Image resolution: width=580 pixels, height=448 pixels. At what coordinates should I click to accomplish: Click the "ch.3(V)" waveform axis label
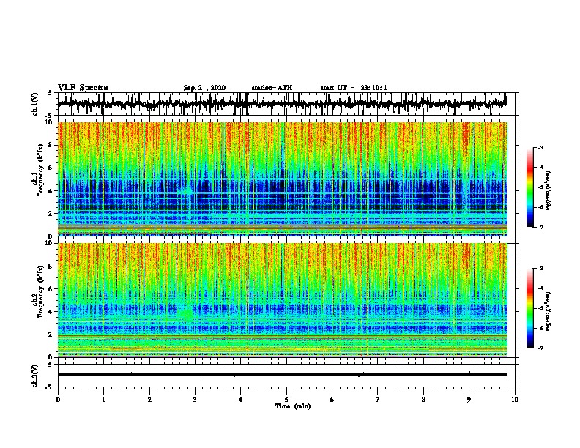point(35,376)
